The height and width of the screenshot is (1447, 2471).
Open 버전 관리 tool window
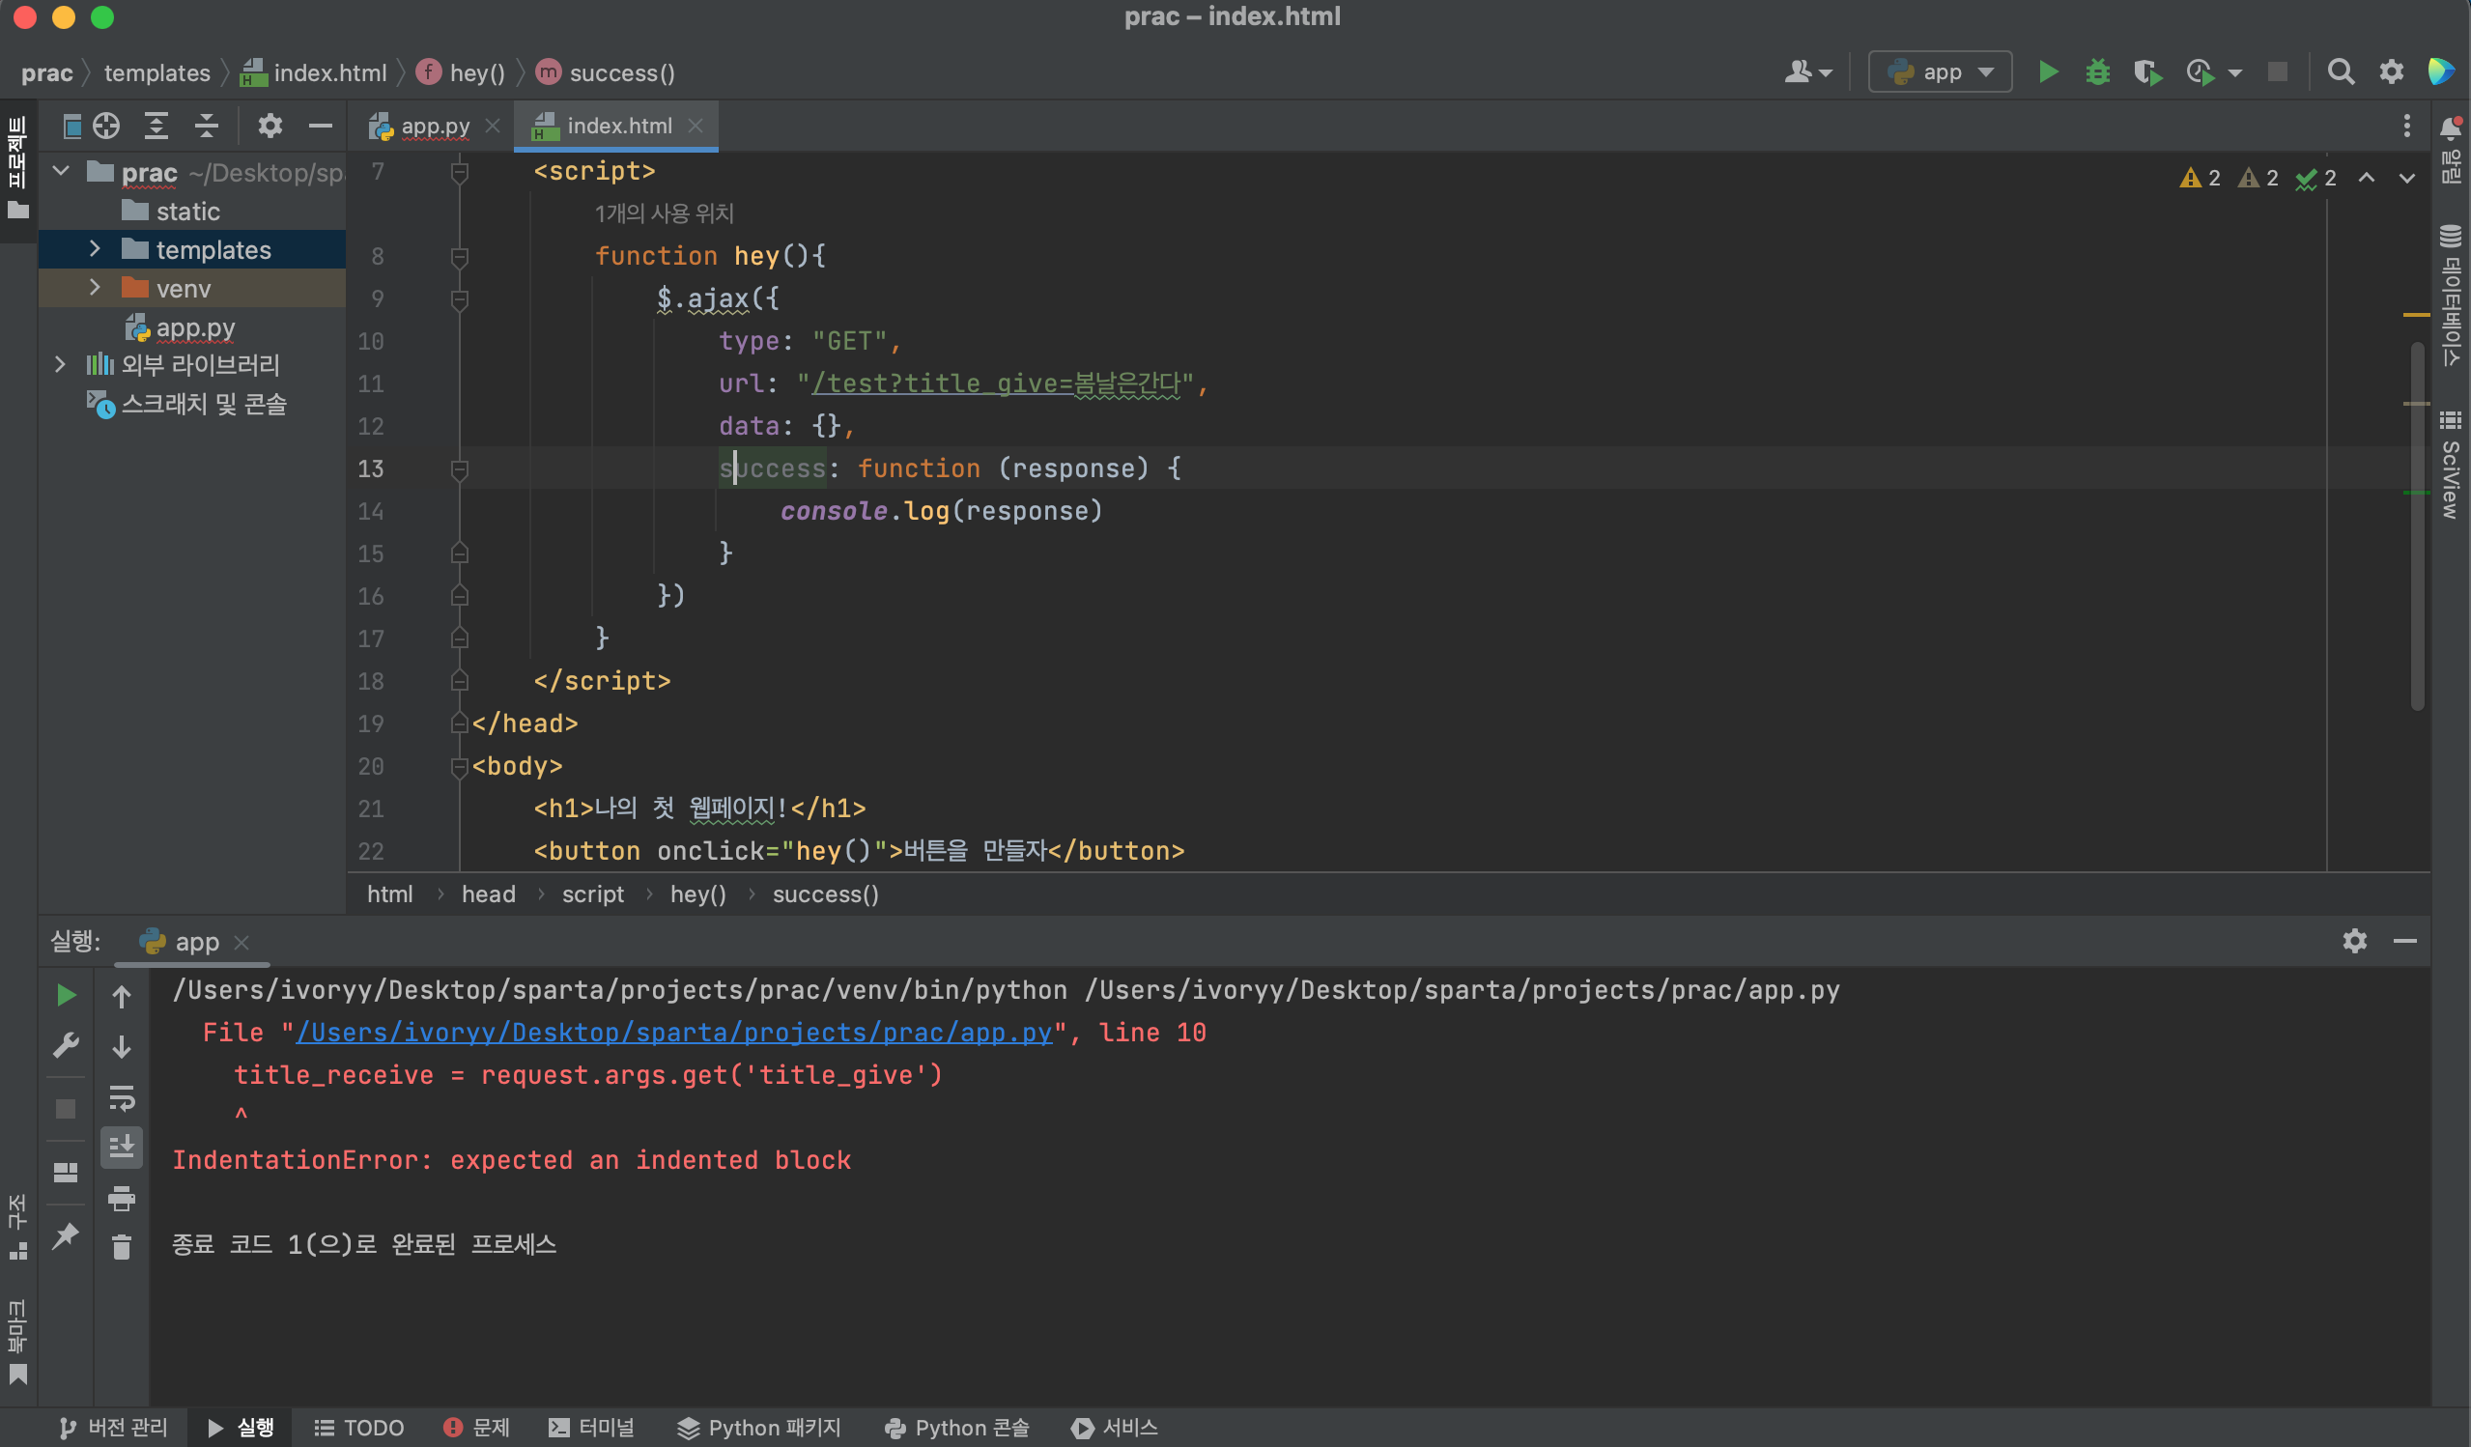pos(114,1428)
